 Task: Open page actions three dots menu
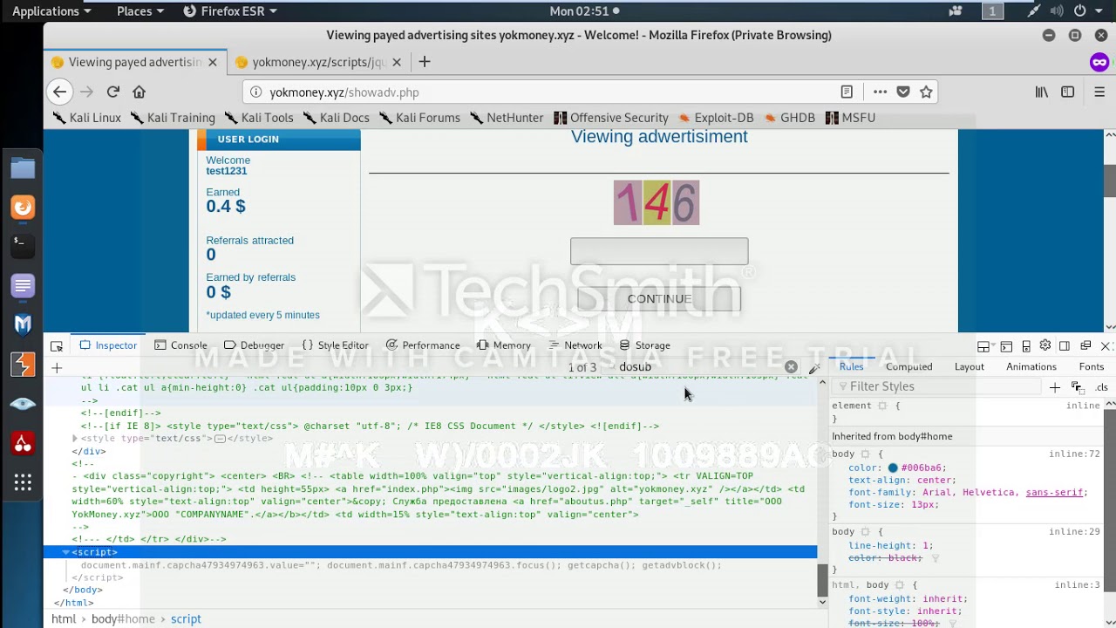click(x=880, y=92)
